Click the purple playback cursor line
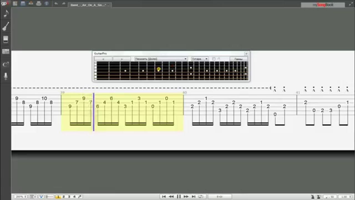The image size is (355, 200). click(94, 112)
